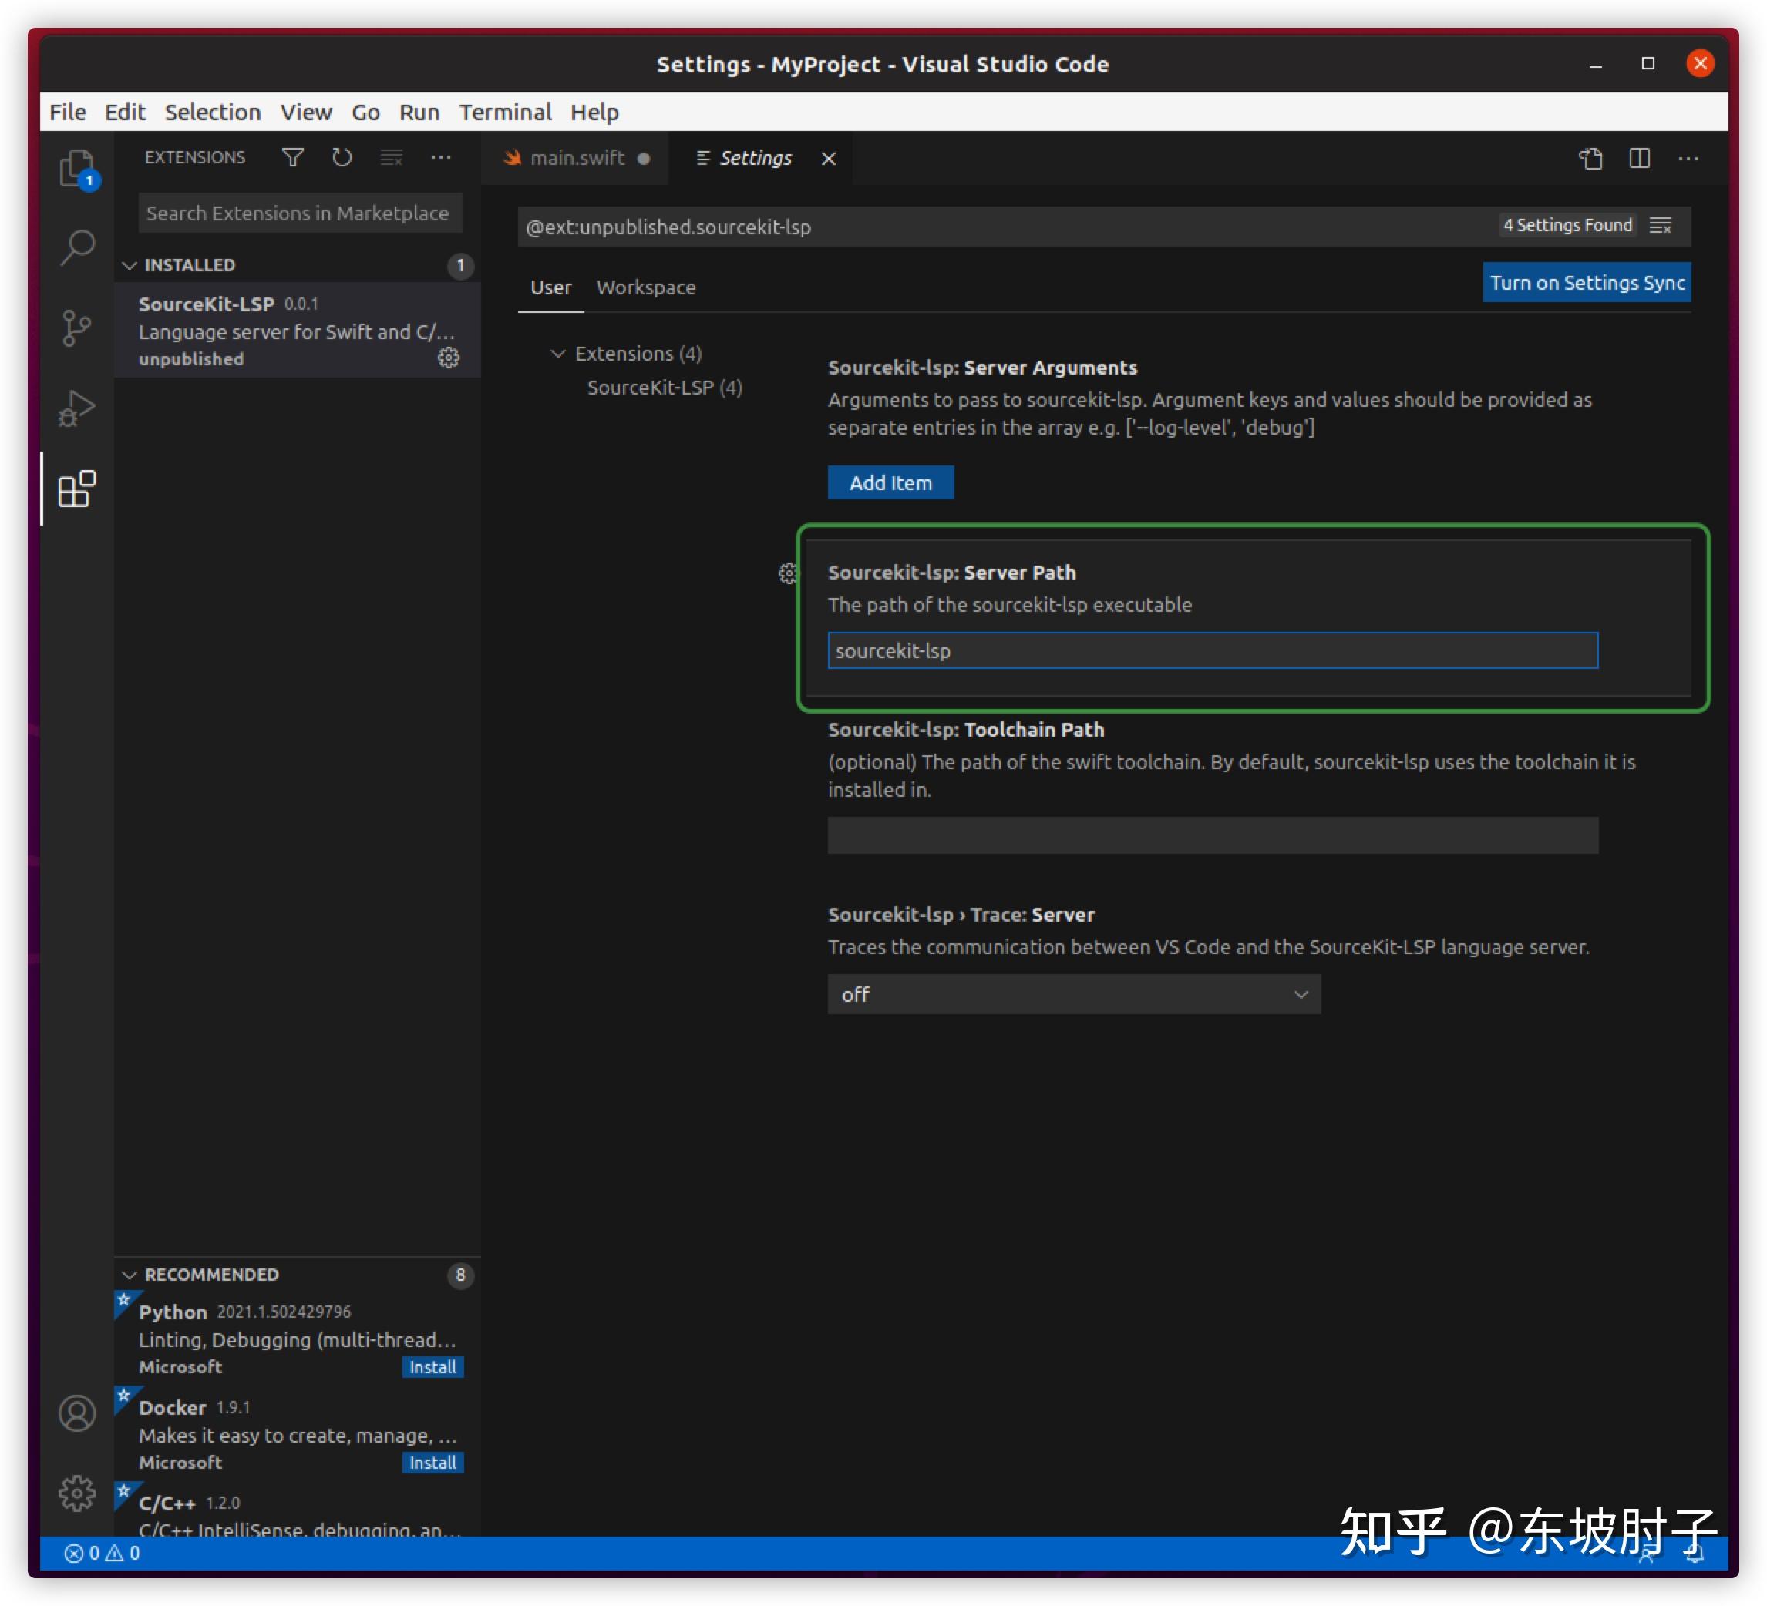
Task: Clear settings search input icon
Action: pyautogui.click(x=1660, y=226)
